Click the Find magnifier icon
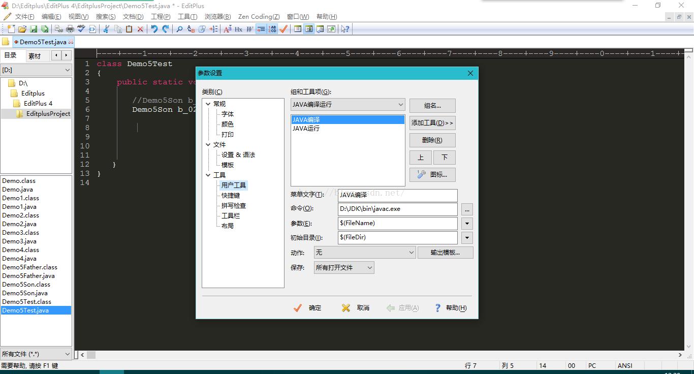The width and height of the screenshot is (694, 374). [x=179, y=29]
